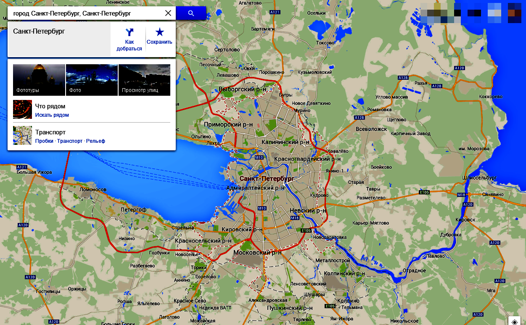Clear the search query with the X icon
The image size is (526, 325).
click(x=168, y=13)
